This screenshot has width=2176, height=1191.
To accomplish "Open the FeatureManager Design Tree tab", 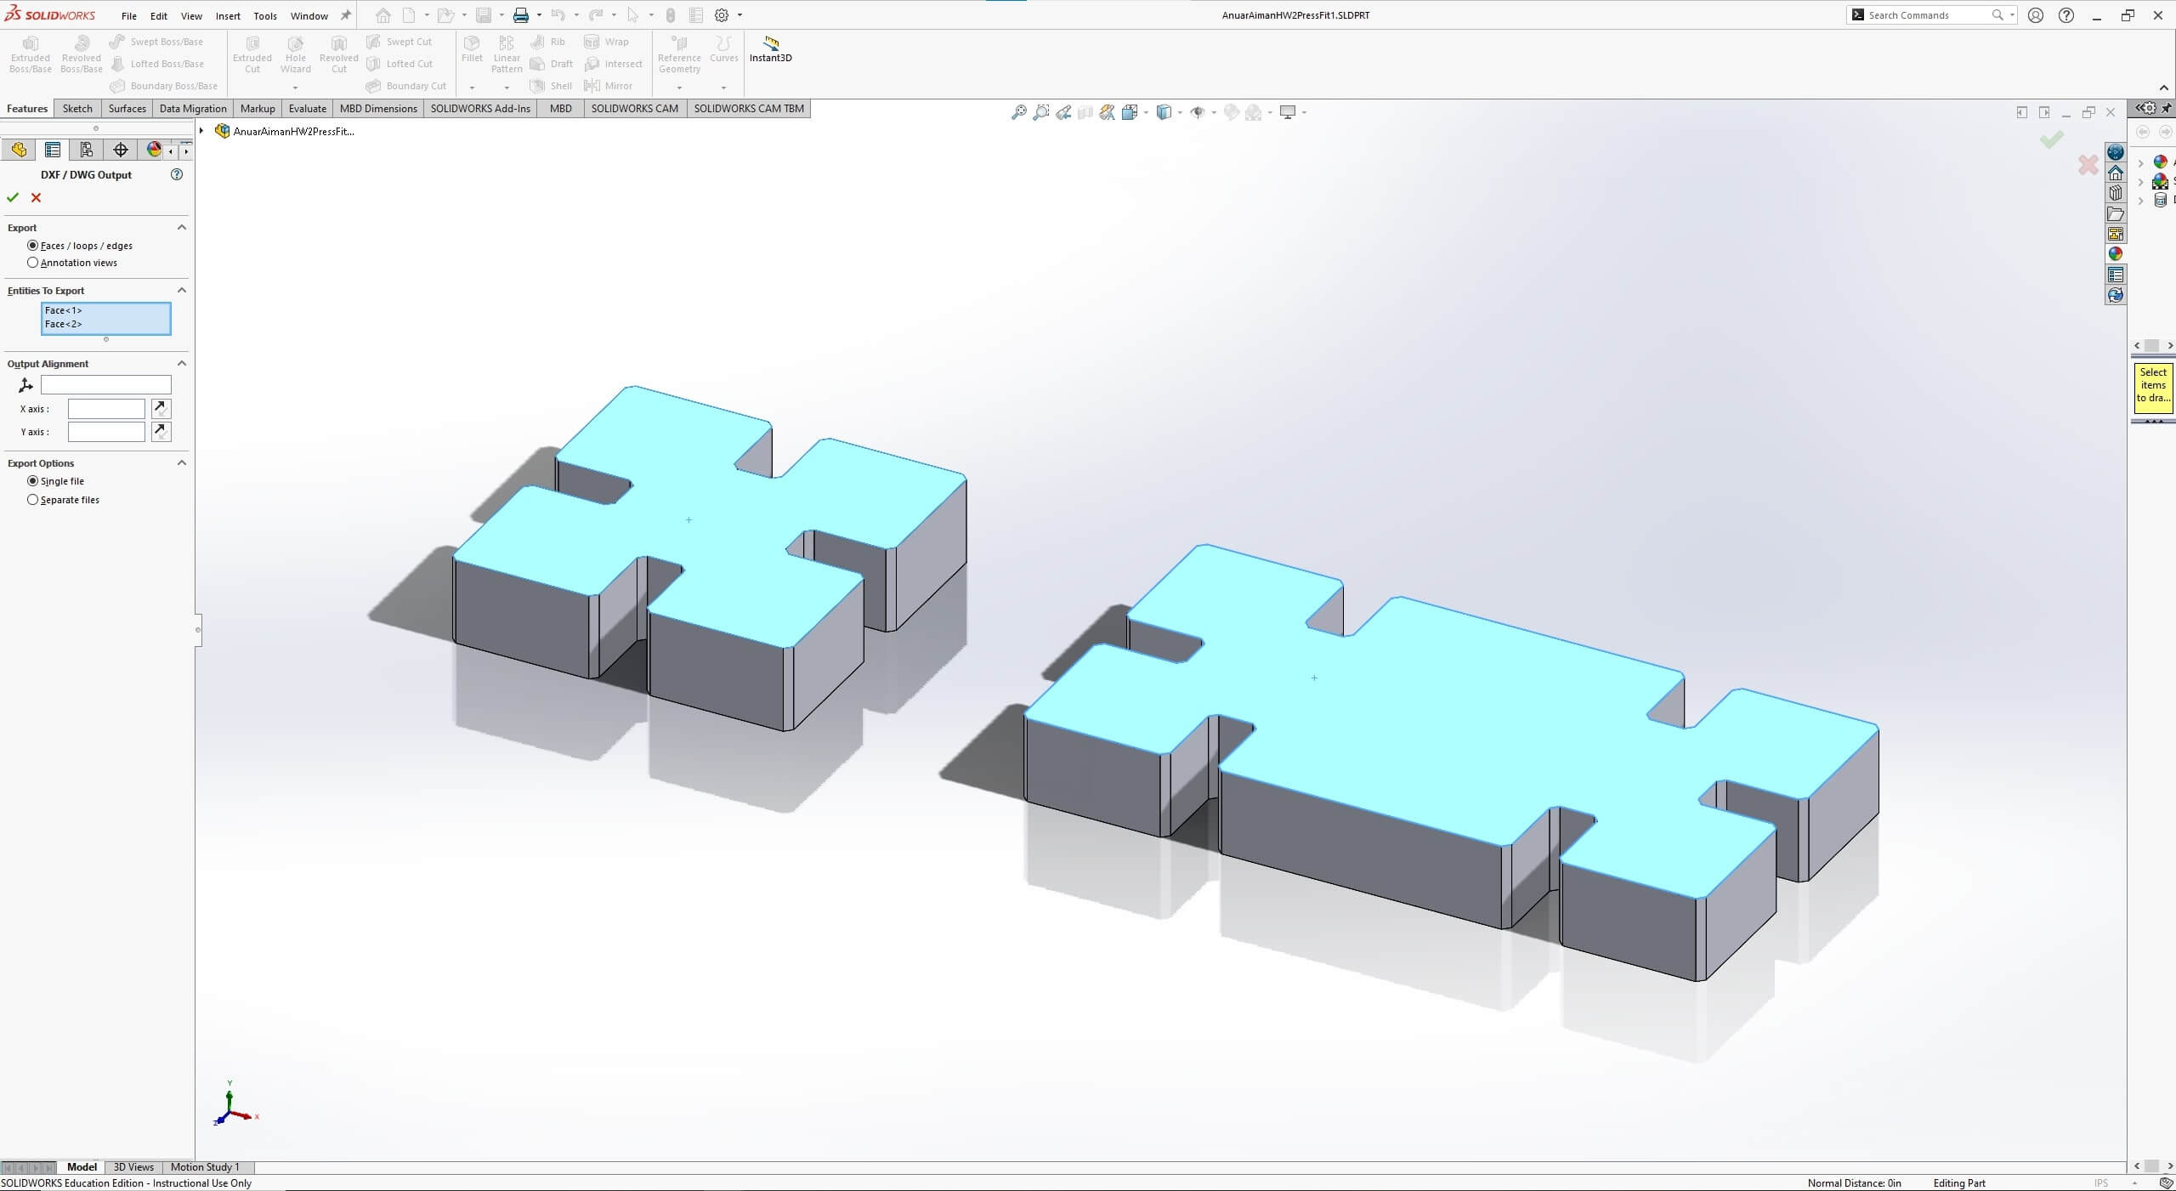I will [19, 150].
